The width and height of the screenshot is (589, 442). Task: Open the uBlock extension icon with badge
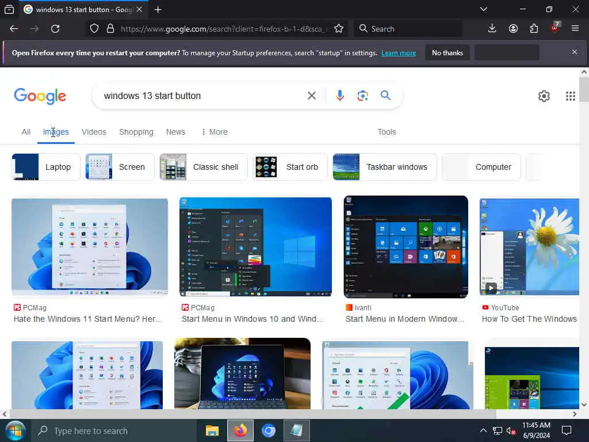(x=555, y=28)
